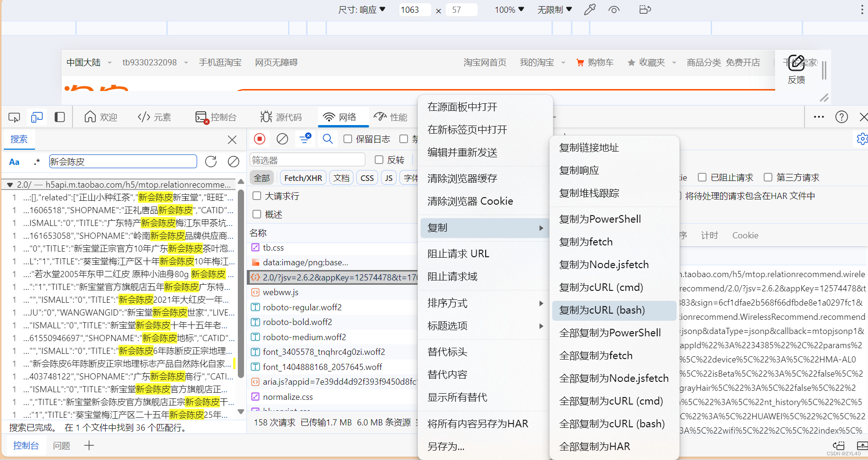Screen dimensions: 868x460
Task: Switch to the 控制台 top tab
Action: coord(216,117)
